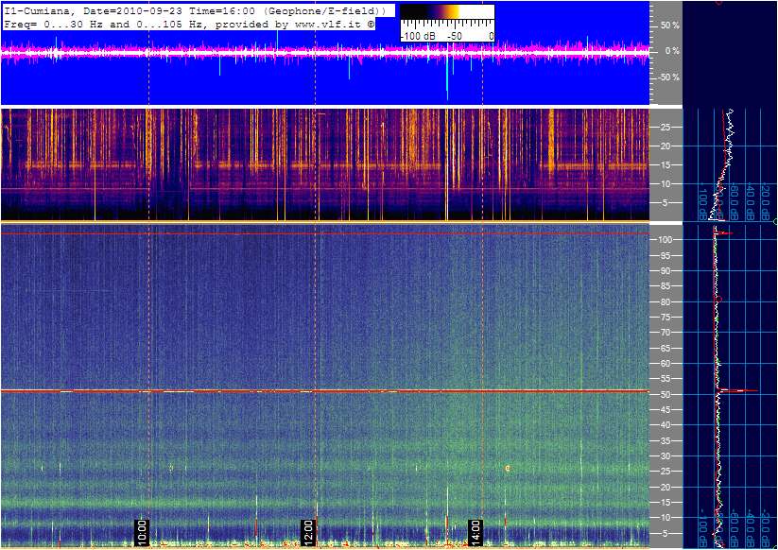Click the 0 % label on amplitude axis
This screenshot has width=778, height=550.
670,51
